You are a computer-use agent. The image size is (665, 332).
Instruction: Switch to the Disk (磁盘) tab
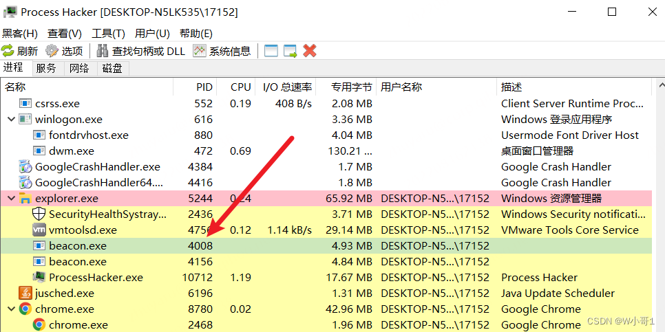point(112,68)
